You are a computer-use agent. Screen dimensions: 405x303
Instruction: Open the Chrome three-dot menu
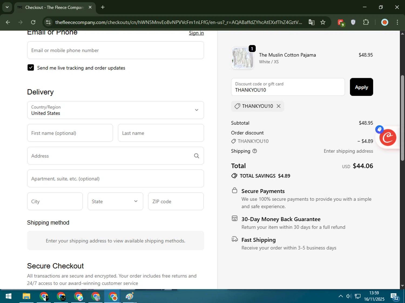[397, 22]
